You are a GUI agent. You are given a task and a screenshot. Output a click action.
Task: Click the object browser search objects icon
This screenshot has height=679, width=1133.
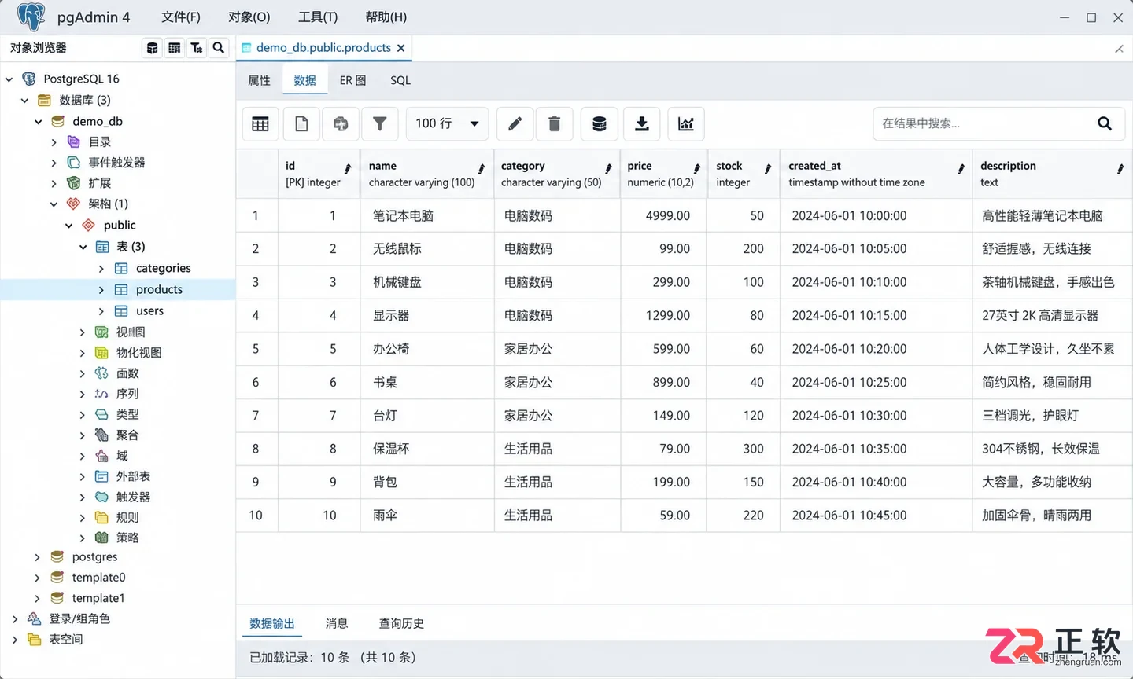tap(219, 48)
